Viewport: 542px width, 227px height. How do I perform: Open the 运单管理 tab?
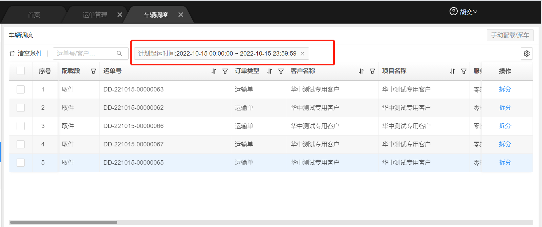(x=95, y=15)
